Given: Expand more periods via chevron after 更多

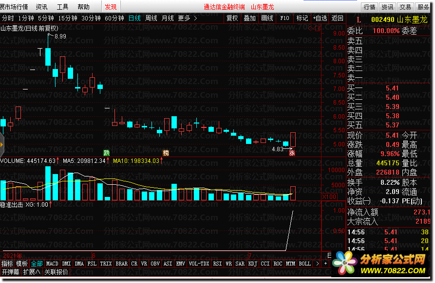Looking at the screenshot, I should [196, 18].
